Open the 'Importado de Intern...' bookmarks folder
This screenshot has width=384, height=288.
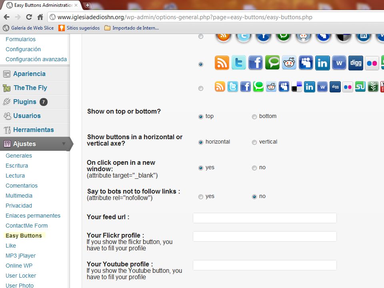[132, 28]
